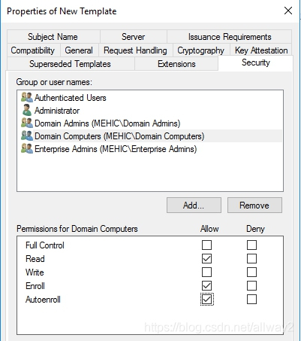Viewport: 301px width, 341px height.
Task: Tick Allow checkbox for Full Control
Action: click(206, 245)
